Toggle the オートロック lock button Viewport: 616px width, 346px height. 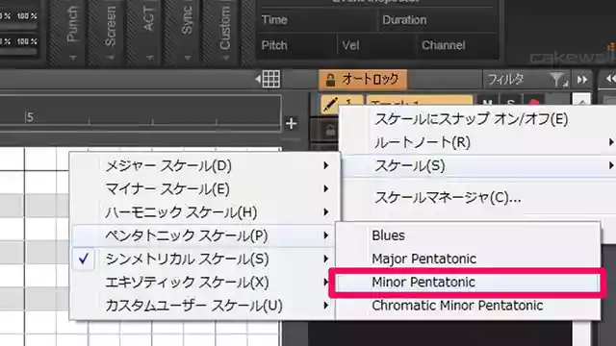363,79
